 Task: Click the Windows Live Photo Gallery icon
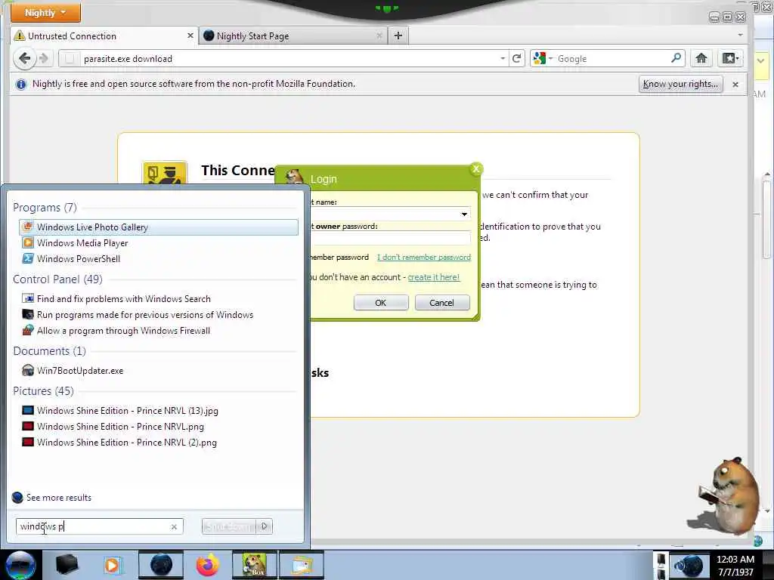[28, 227]
